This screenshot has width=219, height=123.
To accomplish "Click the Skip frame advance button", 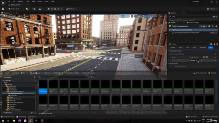I will pos(52,9).
